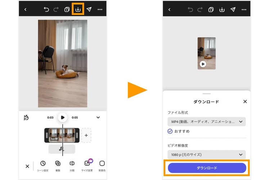The height and width of the screenshot is (180, 270).
Task: Select the dog video on left canvas
Action: coord(63,64)
